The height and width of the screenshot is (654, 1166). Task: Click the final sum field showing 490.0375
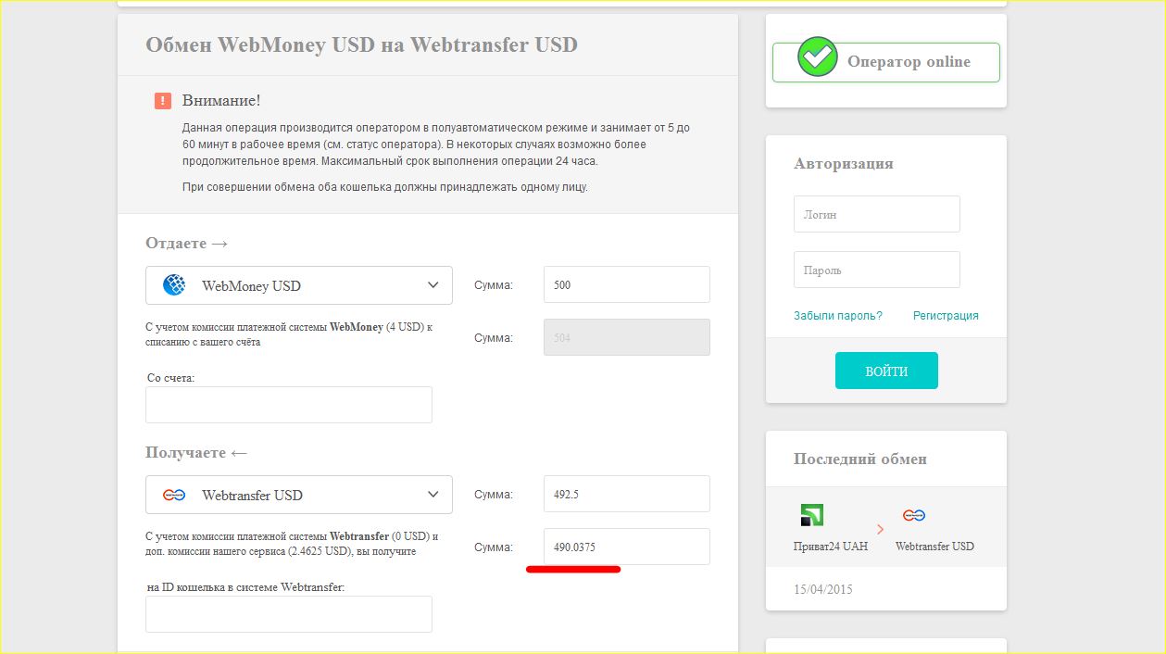tap(627, 547)
